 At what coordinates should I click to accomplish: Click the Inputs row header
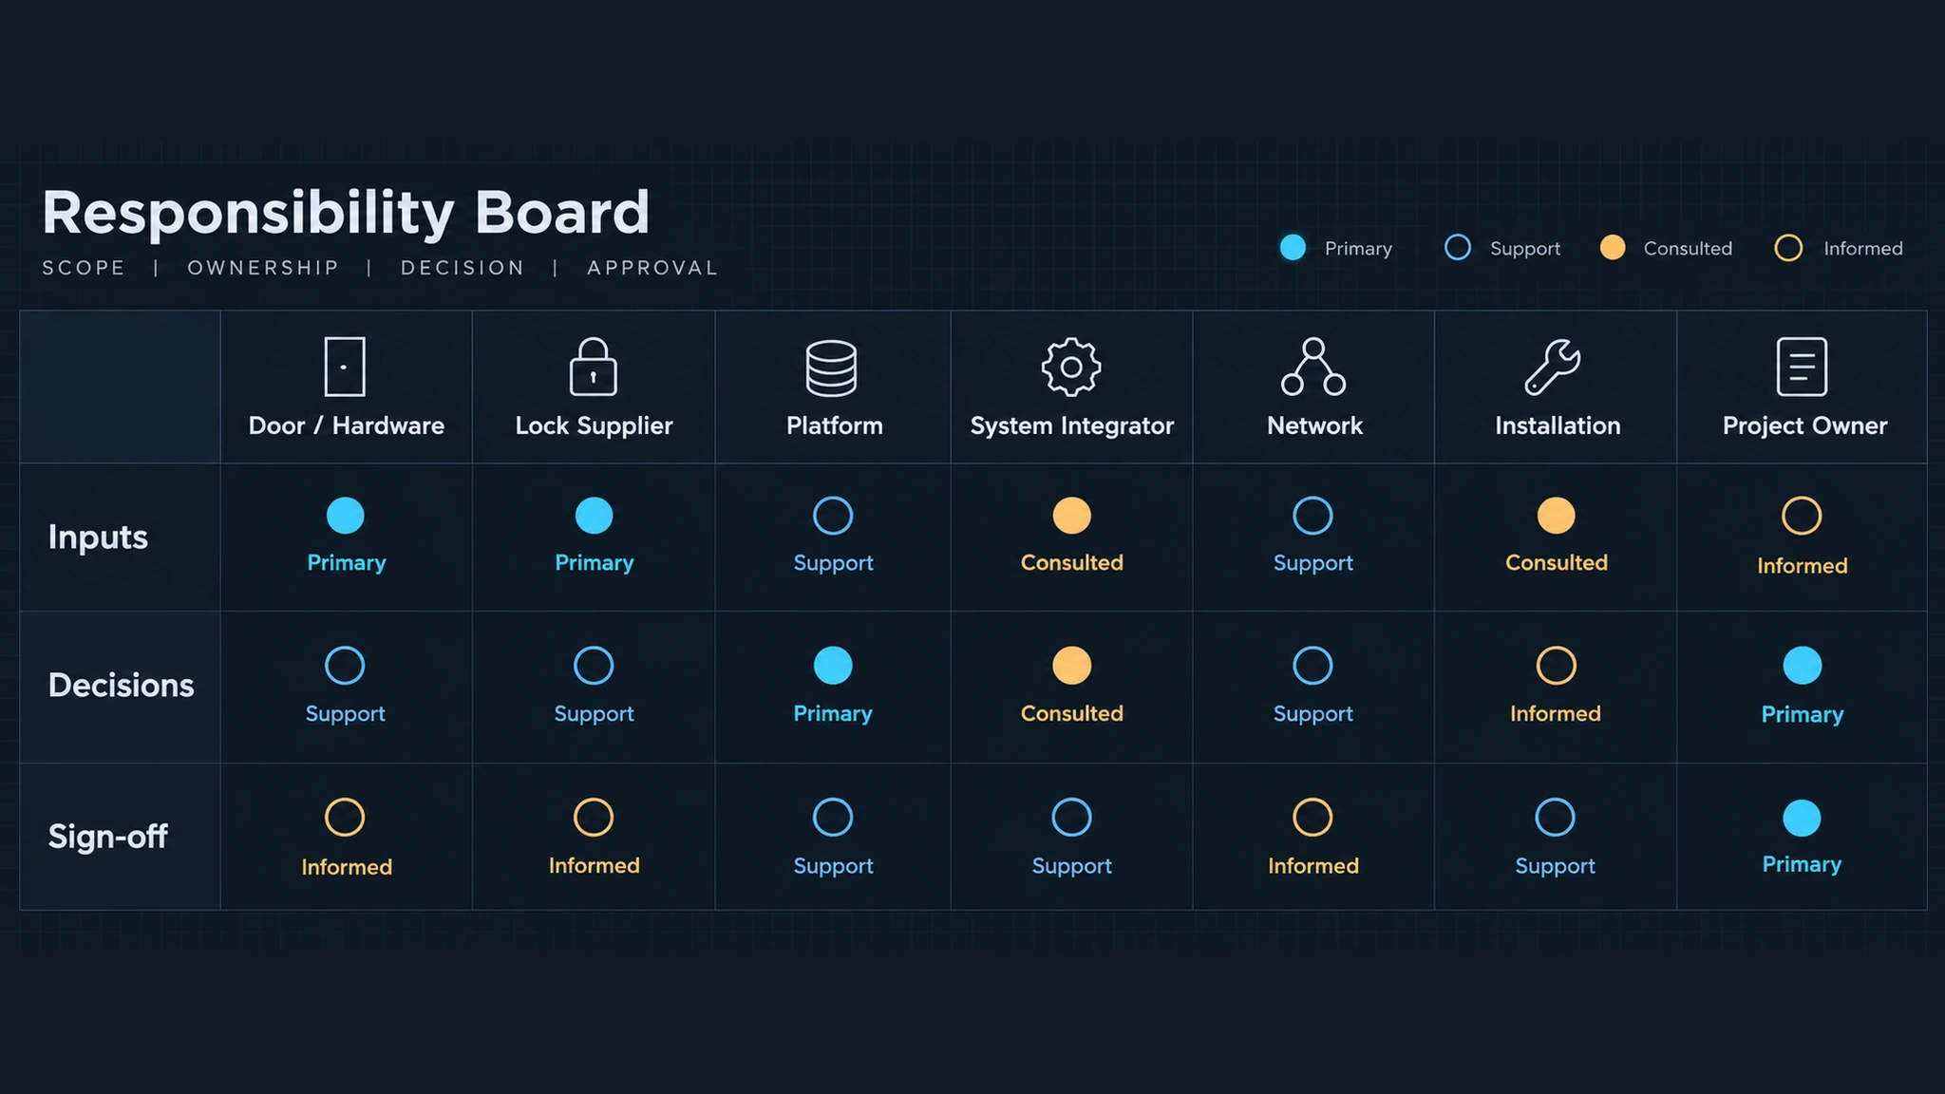[x=98, y=538]
